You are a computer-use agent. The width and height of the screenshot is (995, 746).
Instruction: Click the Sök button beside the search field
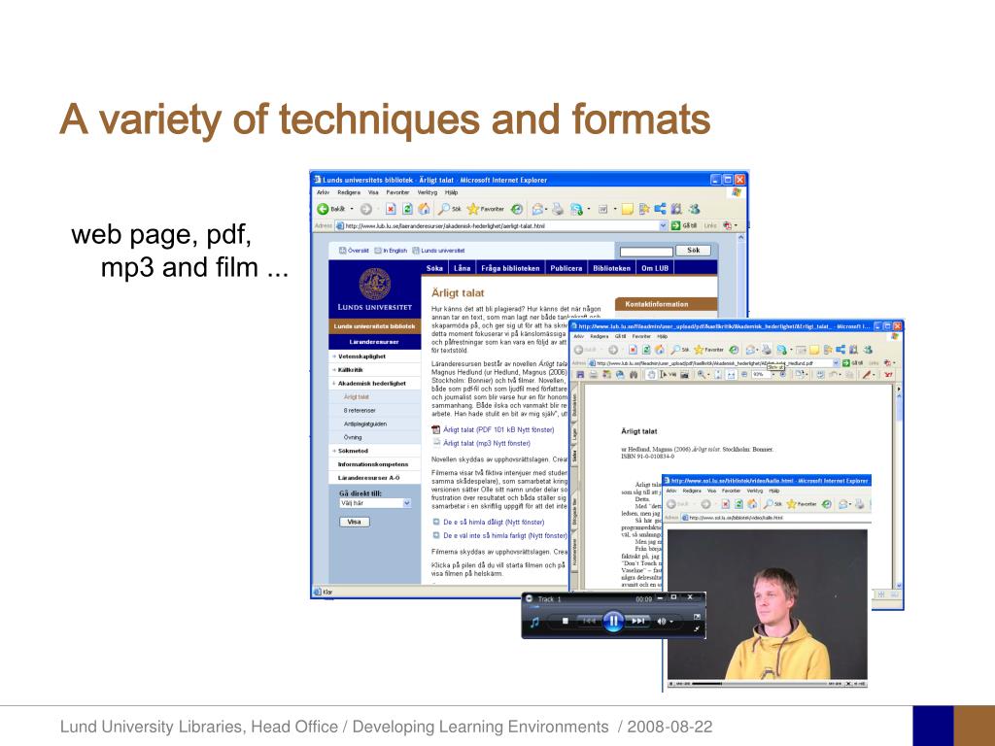(694, 251)
